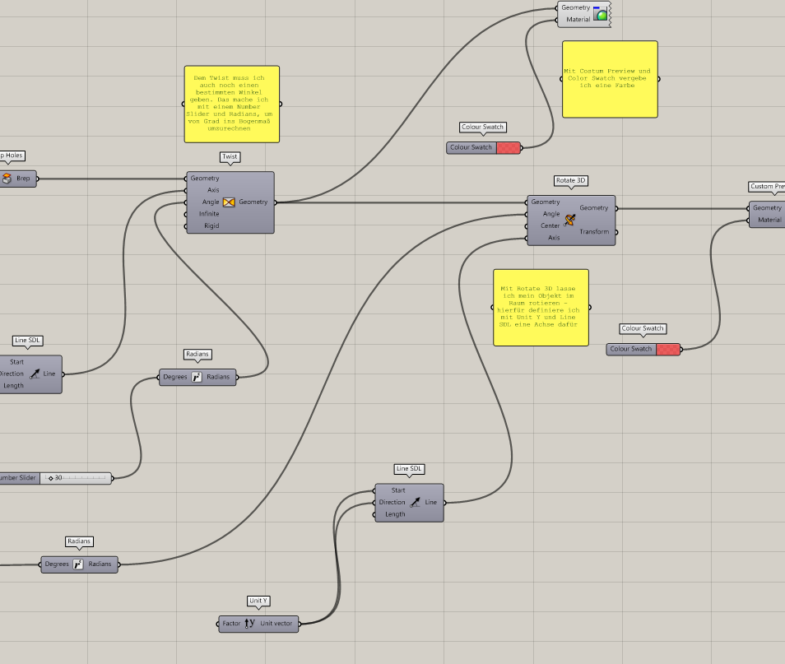Click the Infinite input port on Twist
Image resolution: width=785 pixels, height=664 pixels.
(x=209, y=213)
